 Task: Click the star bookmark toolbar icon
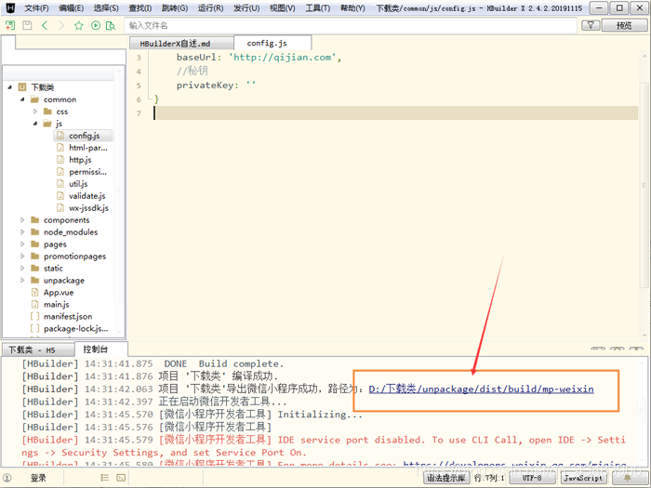(x=78, y=25)
